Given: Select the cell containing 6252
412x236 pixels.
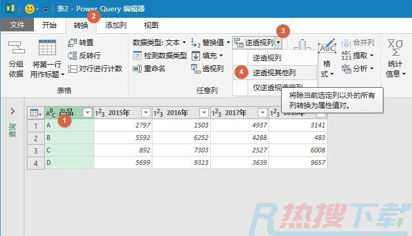Looking at the screenshot, I should (182, 138).
